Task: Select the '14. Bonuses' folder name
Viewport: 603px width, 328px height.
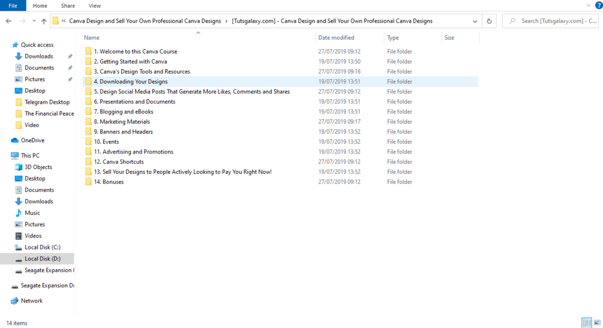Action: coord(109,182)
